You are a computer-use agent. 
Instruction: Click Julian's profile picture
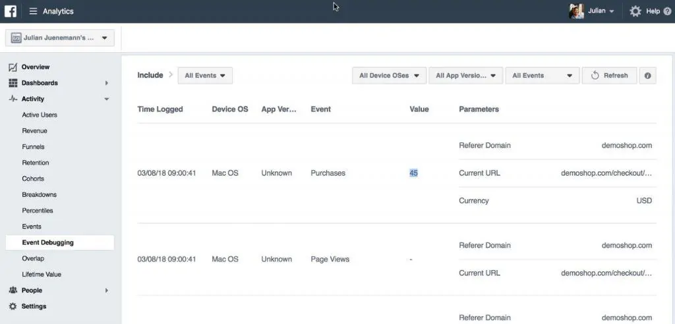click(x=576, y=11)
